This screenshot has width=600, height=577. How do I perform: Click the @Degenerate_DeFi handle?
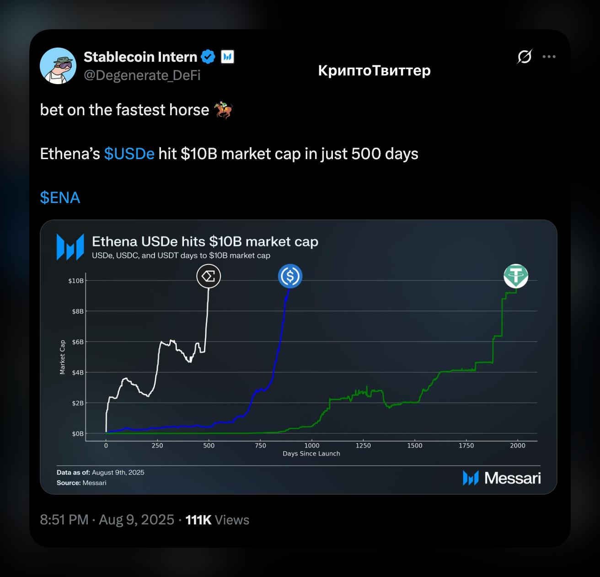142,75
